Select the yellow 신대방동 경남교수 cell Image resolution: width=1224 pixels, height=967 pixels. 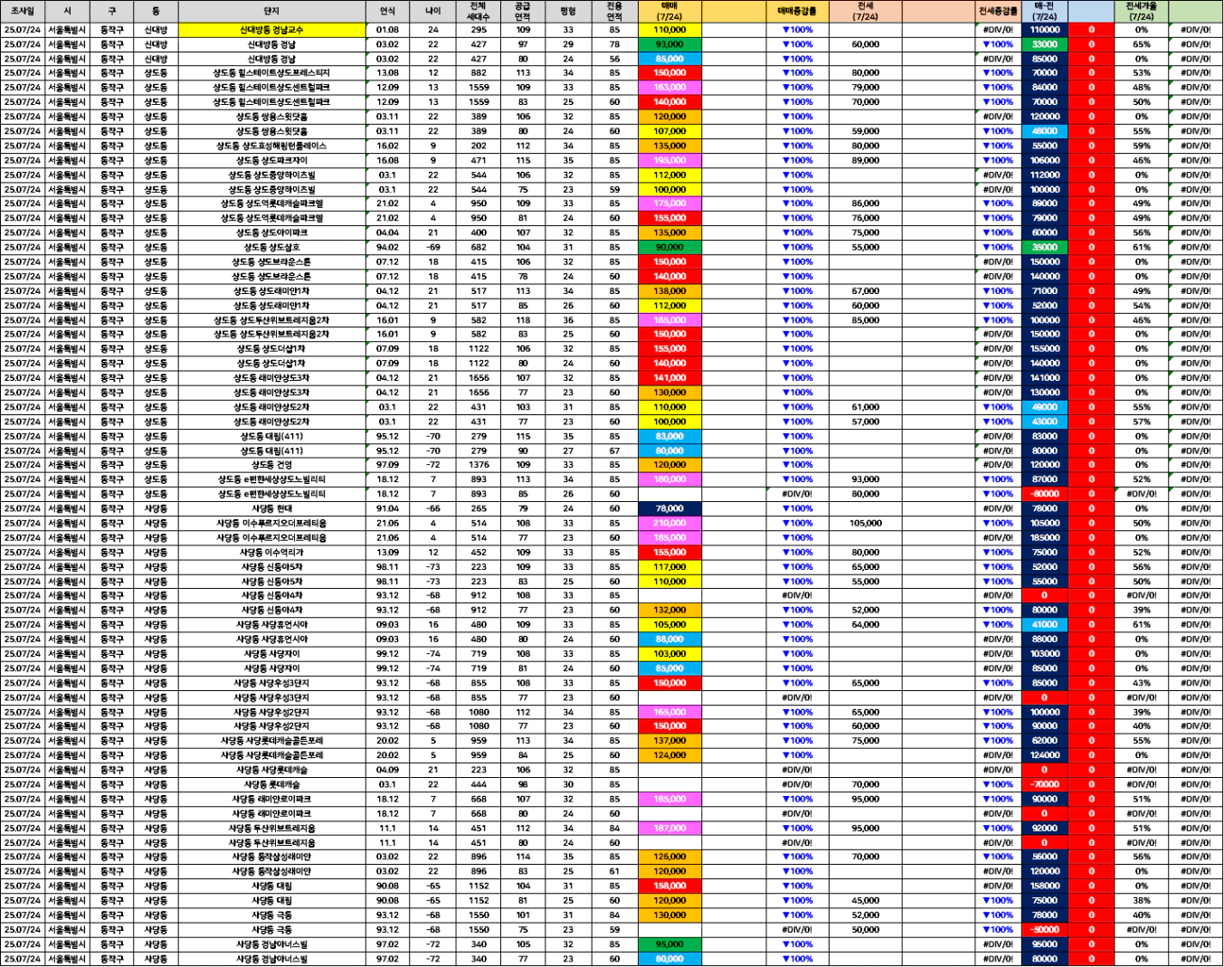tap(271, 30)
